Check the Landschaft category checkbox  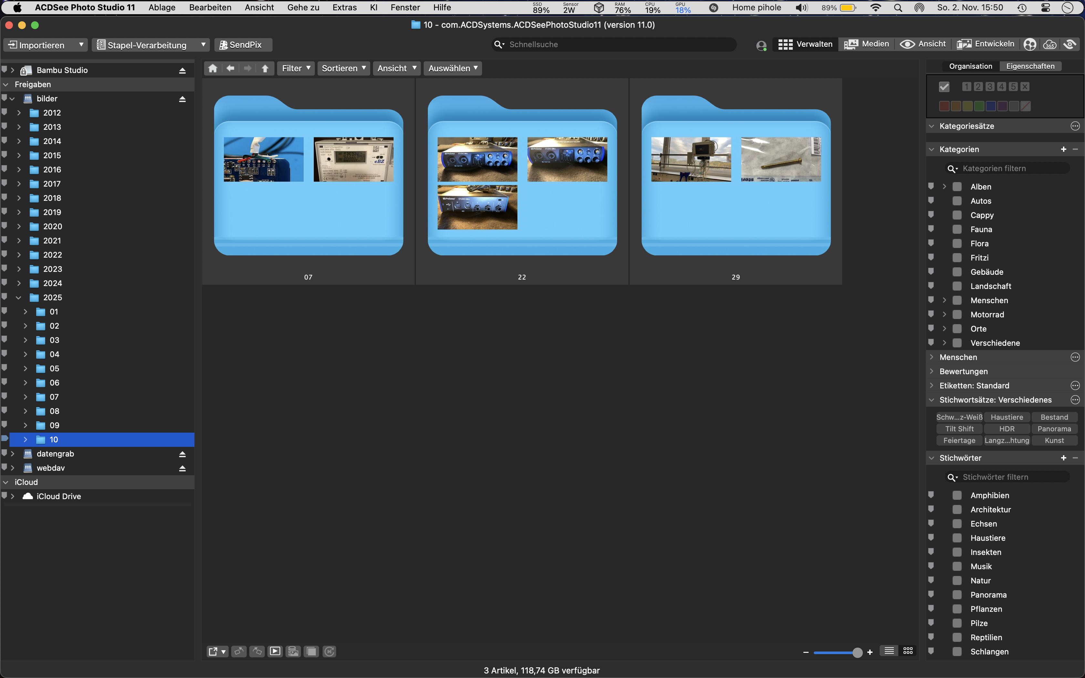click(x=957, y=286)
